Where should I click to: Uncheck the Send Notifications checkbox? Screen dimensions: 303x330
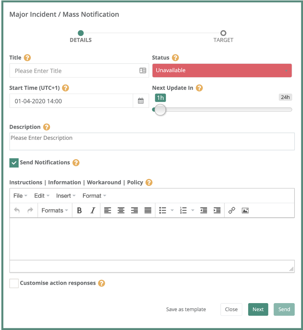14,163
